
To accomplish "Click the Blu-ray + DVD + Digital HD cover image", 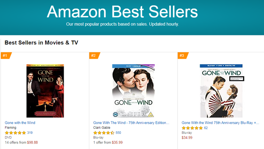I will pyautogui.click(x=221, y=91).
